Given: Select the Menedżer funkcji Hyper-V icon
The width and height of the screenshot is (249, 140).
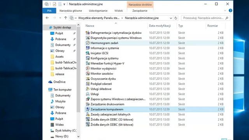Looking at the screenshot, I should (88, 63).
